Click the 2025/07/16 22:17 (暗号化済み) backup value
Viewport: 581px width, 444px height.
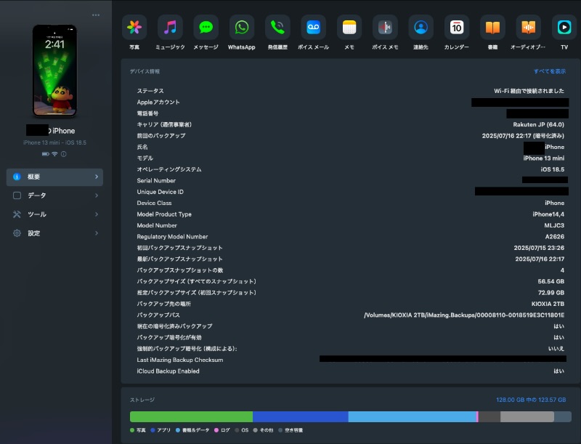523,136
